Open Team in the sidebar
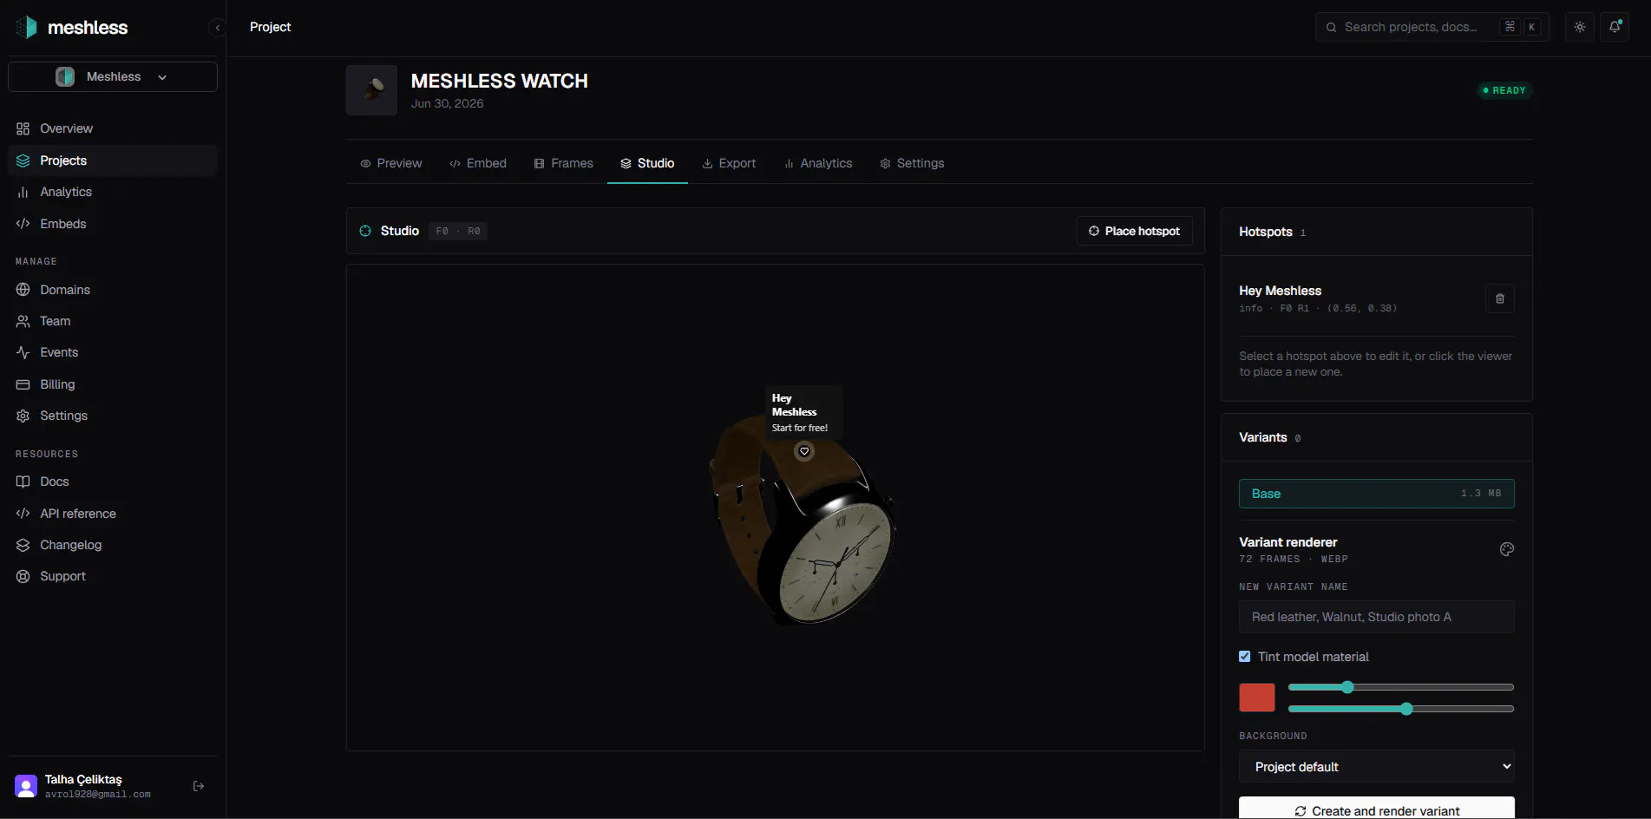 [x=113, y=321]
